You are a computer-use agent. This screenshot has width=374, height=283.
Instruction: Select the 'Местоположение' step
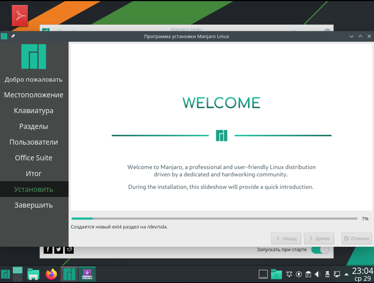point(34,95)
